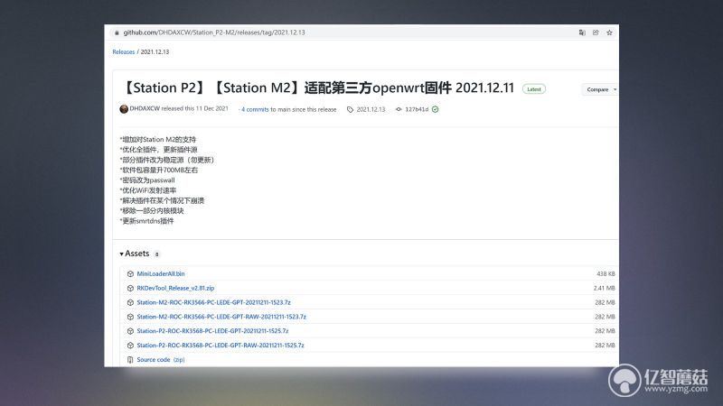The height and width of the screenshot is (406, 723).
Task: Click release note mentioning passwall
Action: click(x=147, y=180)
